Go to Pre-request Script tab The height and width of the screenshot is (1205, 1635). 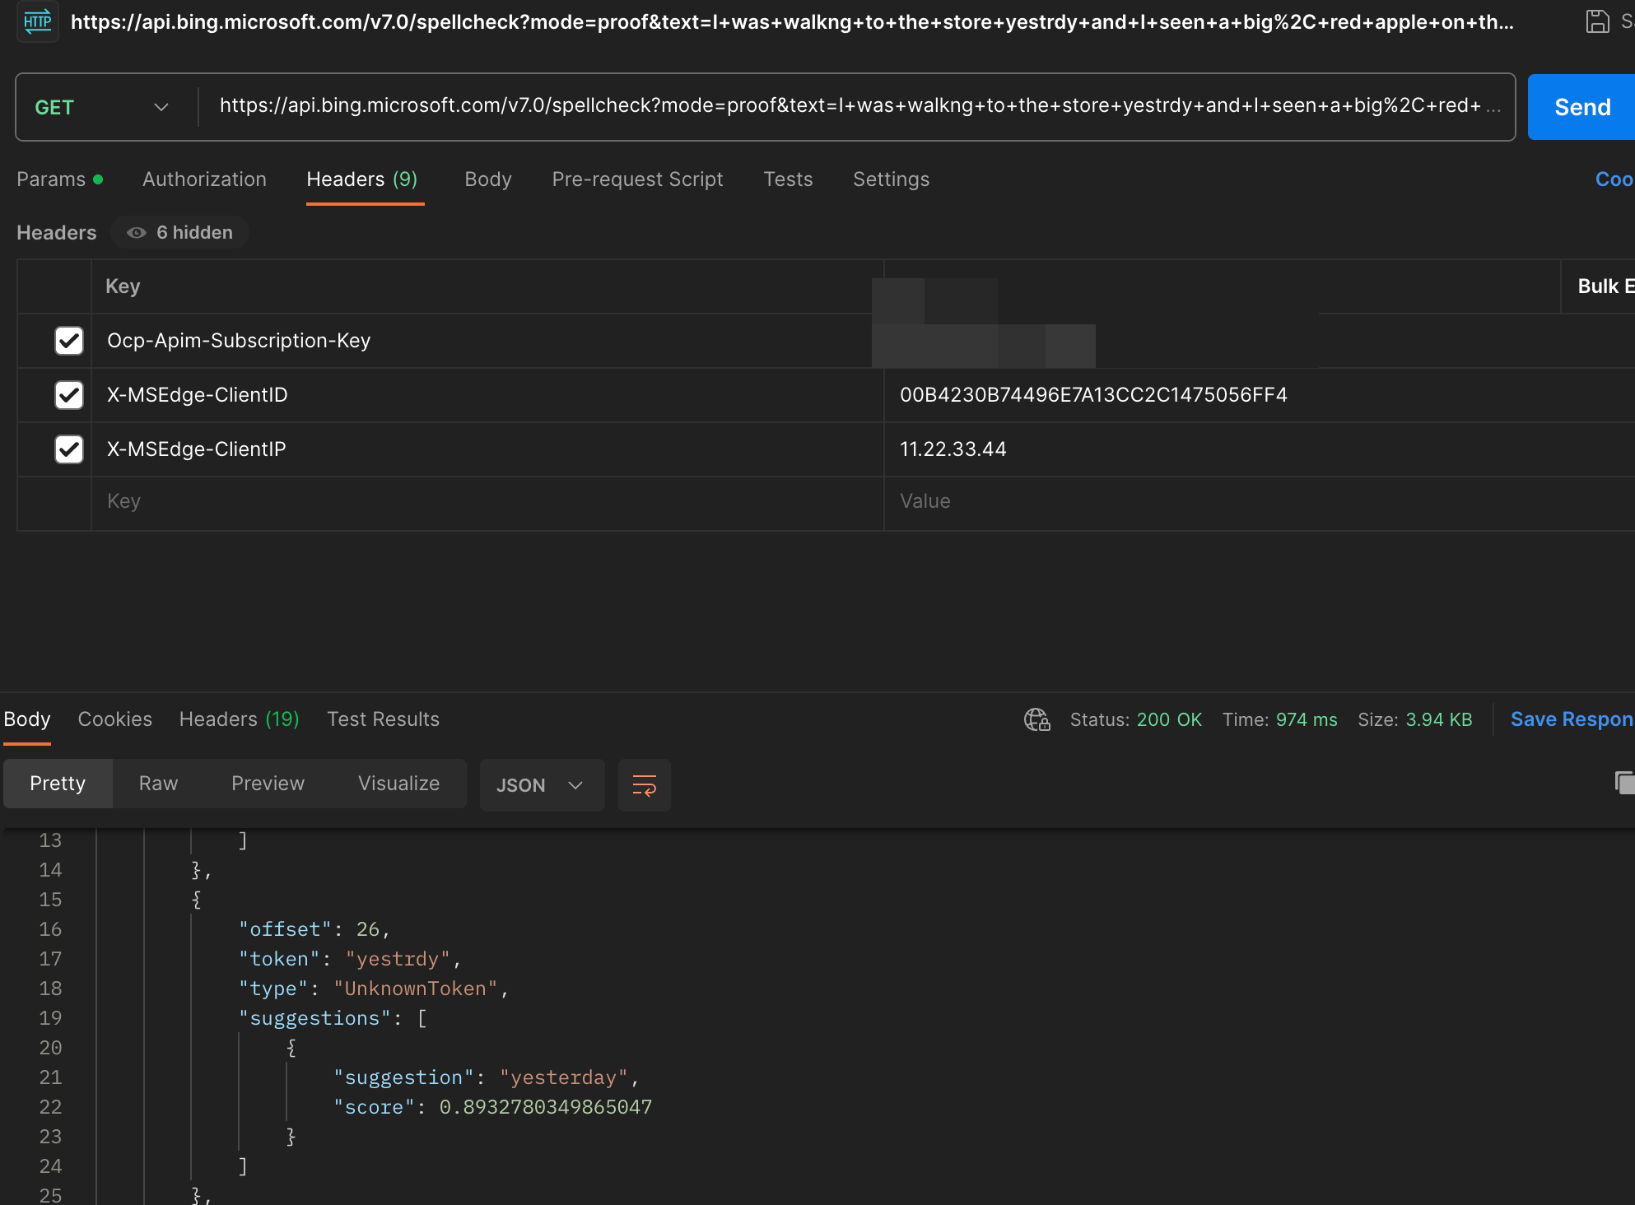637,179
